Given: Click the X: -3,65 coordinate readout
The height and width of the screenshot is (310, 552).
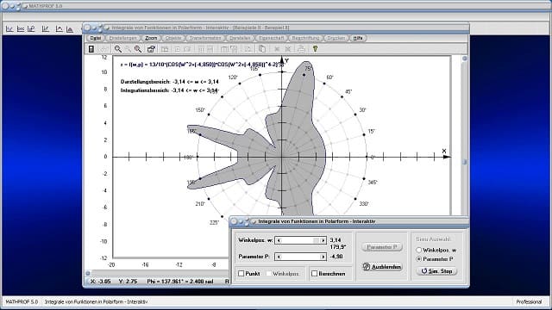Looking at the screenshot, I should (100, 282).
